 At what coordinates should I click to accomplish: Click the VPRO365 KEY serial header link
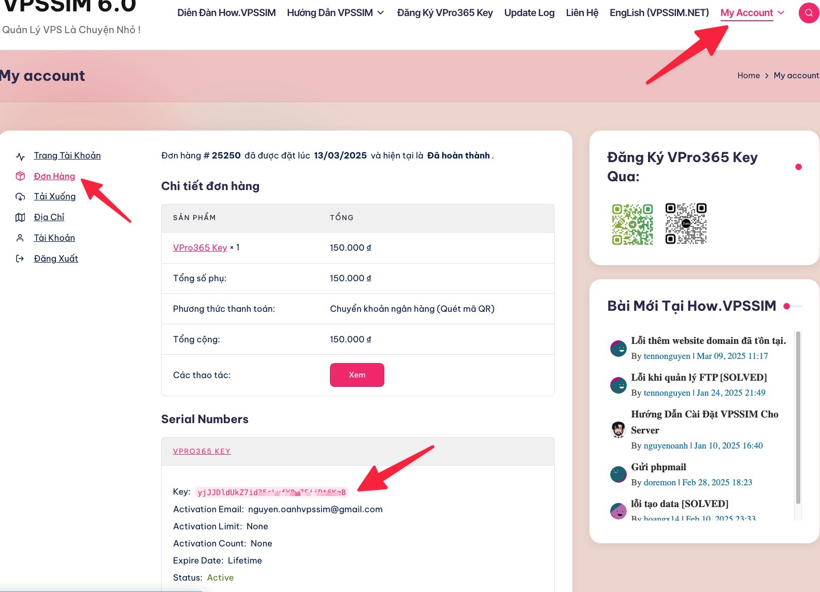pyautogui.click(x=202, y=451)
